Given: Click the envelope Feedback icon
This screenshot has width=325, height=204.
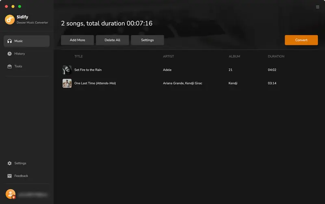Looking at the screenshot, I should click(x=9, y=176).
